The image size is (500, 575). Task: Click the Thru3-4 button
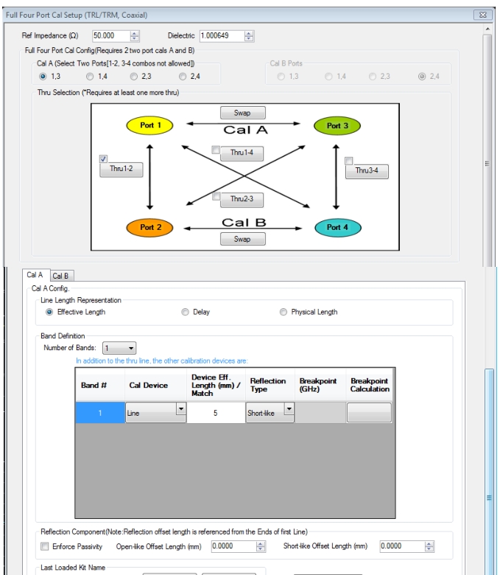coord(367,171)
